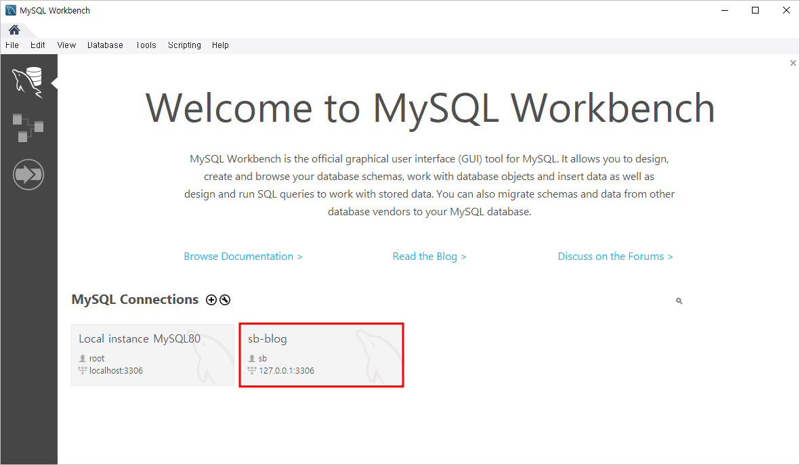Click the MySQL Connections heading

135,299
